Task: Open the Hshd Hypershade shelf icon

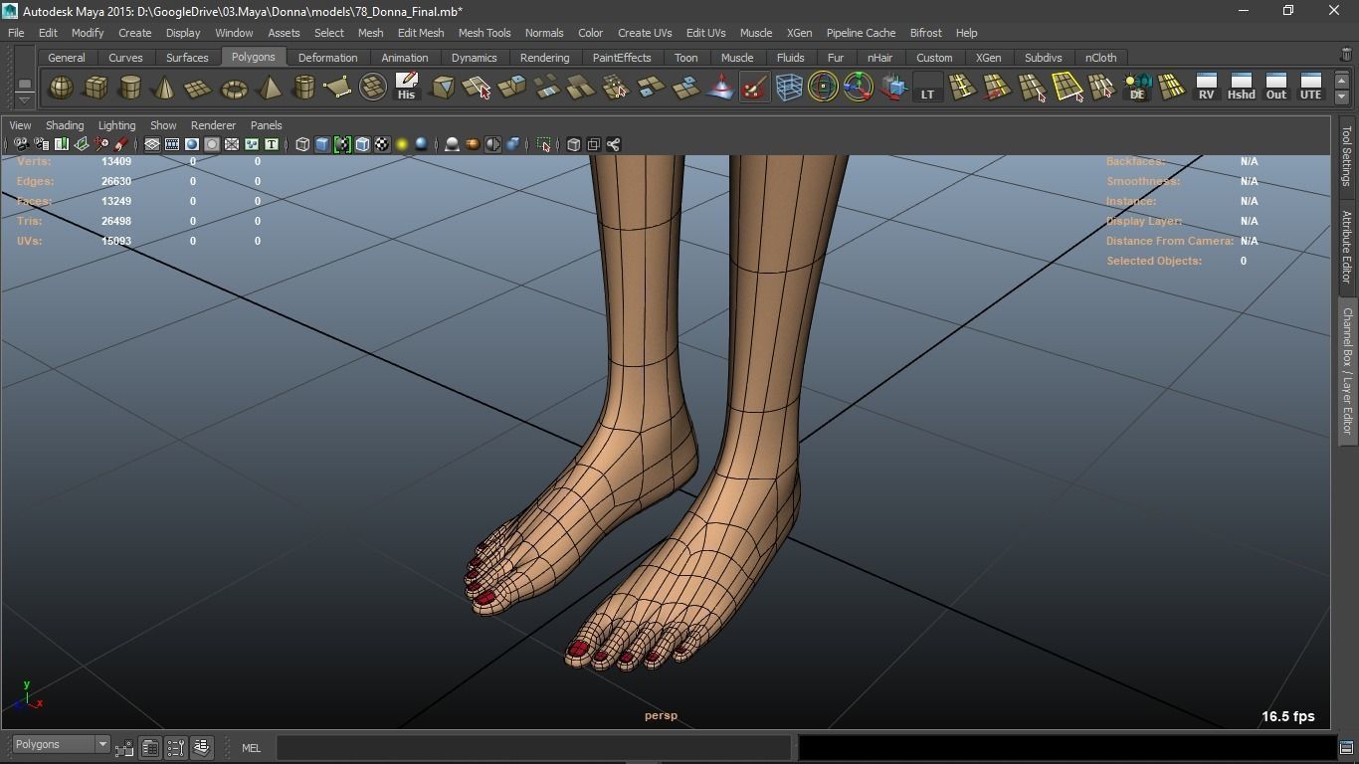Action: 1241,88
